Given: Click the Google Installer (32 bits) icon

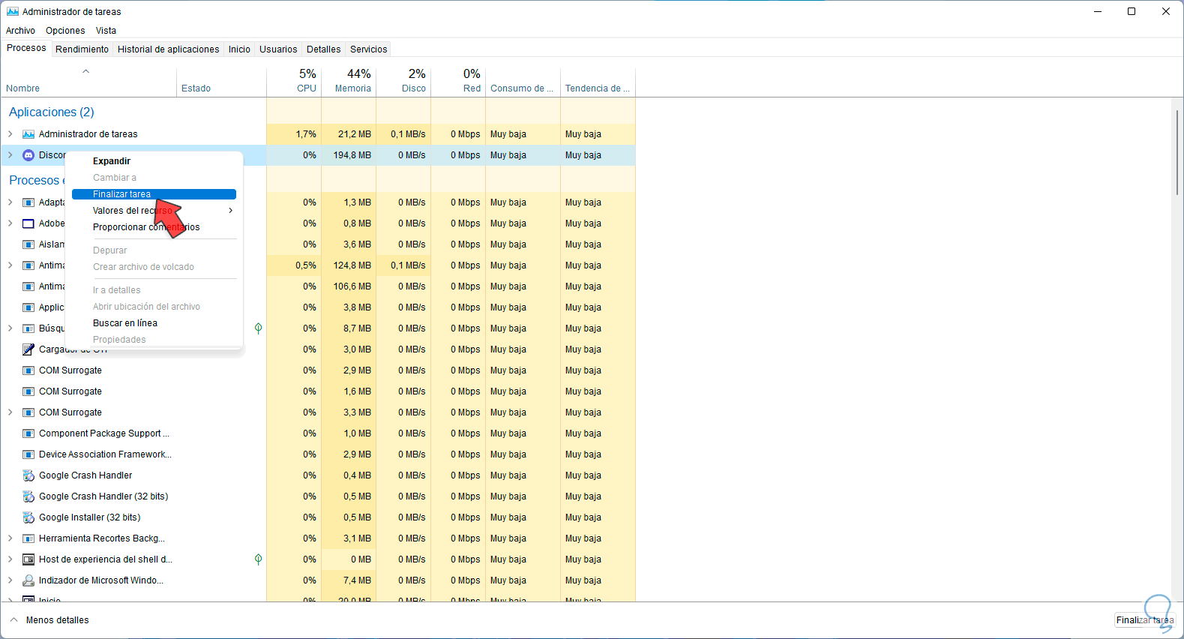Looking at the screenshot, I should click(28, 517).
